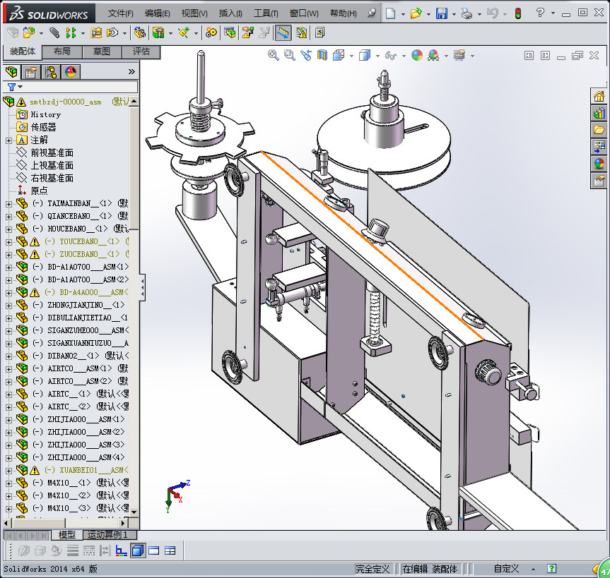Click the Save icon in title toolbar
Image resolution: width=610 pixels, height=578 pixels.
(441, 13)
